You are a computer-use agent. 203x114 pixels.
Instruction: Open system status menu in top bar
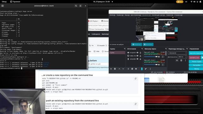tap(196, 2)
